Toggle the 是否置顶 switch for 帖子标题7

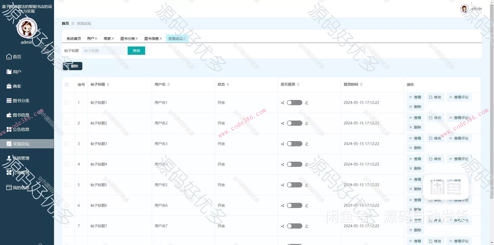tap(295, 226)
